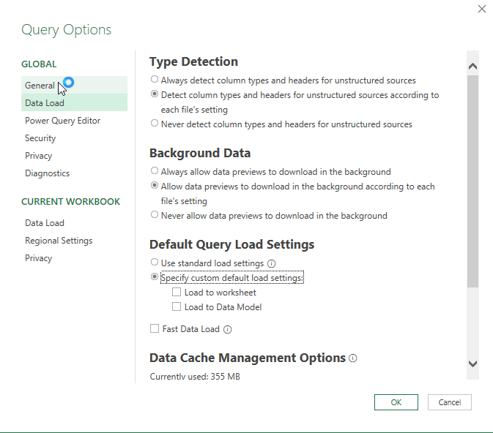Click the vertical scrollbar thumb
Viewport: 493px width, 433px height.
[x=472, y=181]
